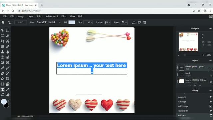Viewport: 213px width, 120px height.
Task: Open the File menu
Action: [5, 16]
